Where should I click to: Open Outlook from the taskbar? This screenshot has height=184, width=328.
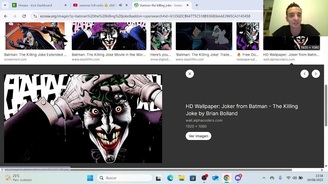[x=215, y=178]
